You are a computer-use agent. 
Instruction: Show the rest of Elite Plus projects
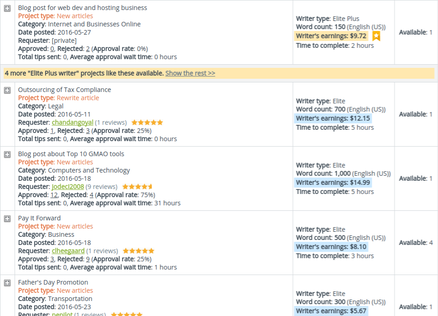190,73
